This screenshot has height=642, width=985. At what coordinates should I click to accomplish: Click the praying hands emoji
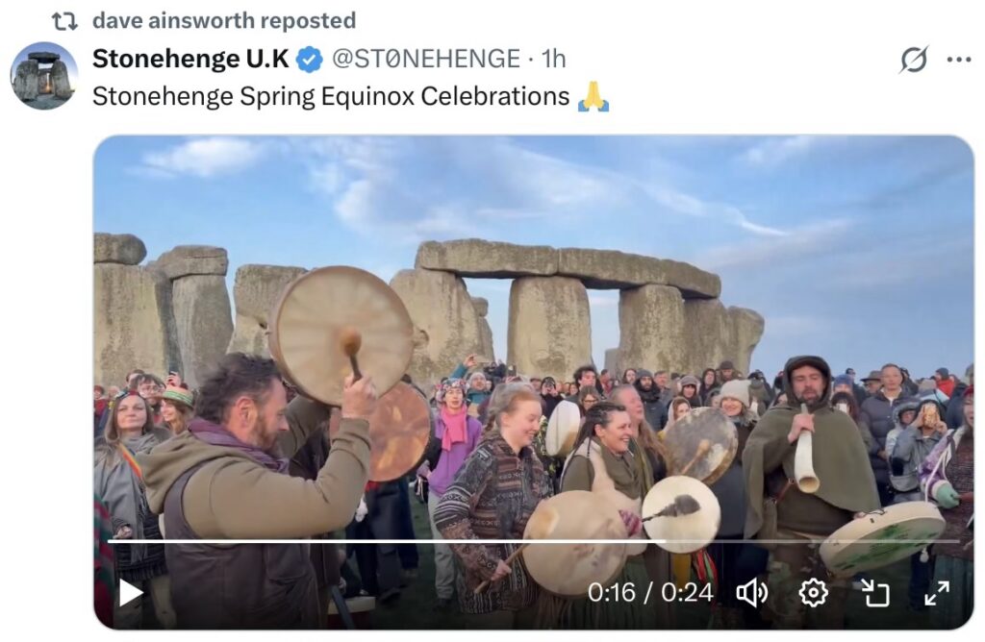[x=594, y=96]
